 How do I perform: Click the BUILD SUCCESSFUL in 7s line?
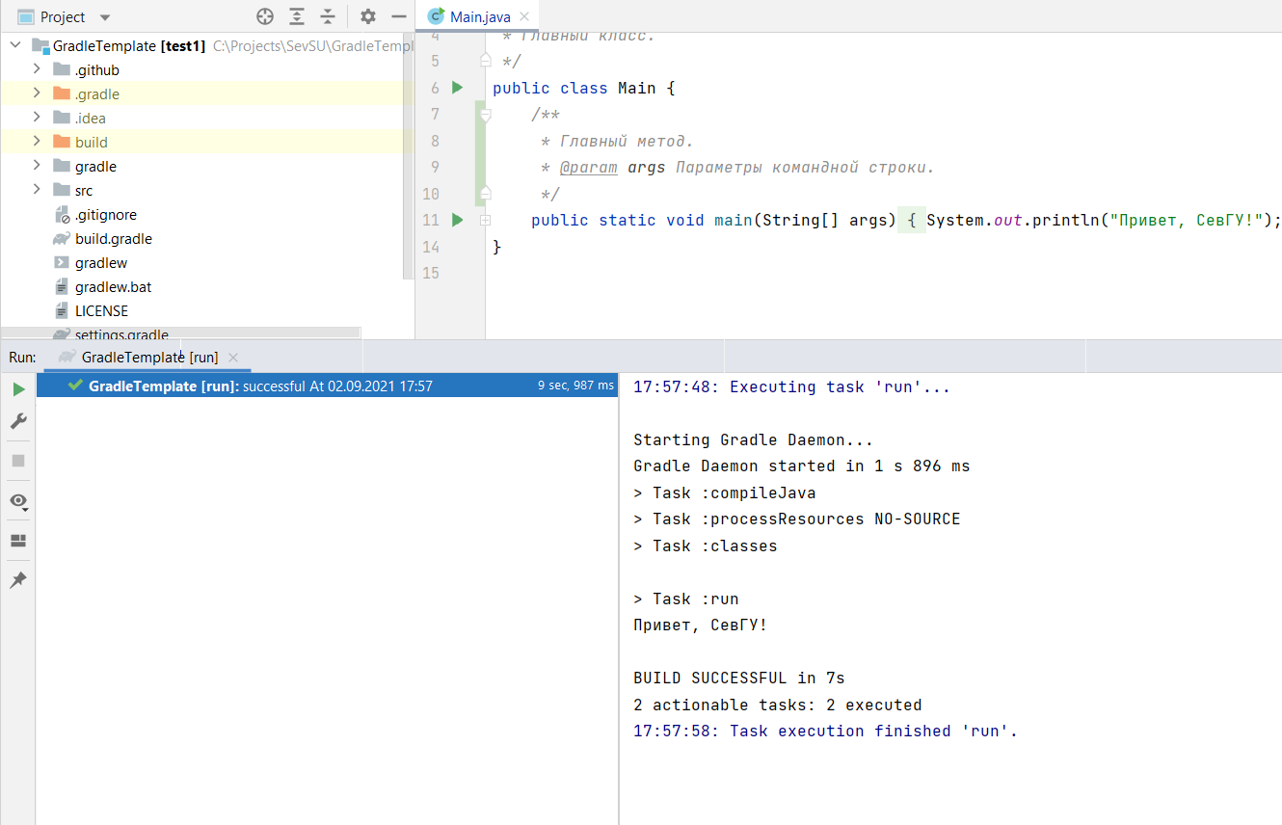[739, 678]
